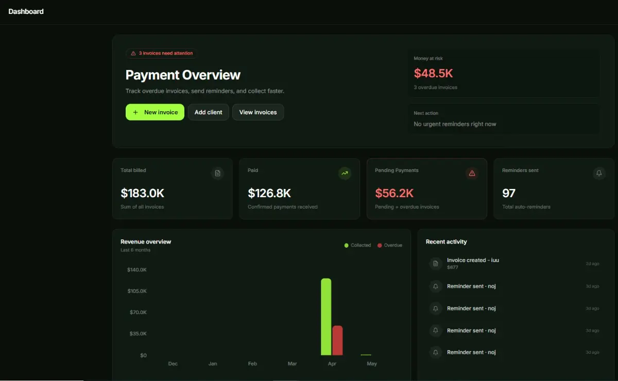Click the Revenue overview heading
Screen dimensions: 618x381
click(146, 241)
